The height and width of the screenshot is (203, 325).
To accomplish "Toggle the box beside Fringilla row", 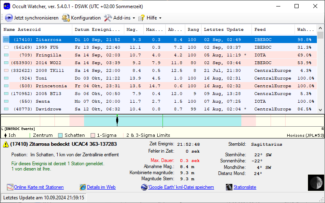I will click(6, 55).
